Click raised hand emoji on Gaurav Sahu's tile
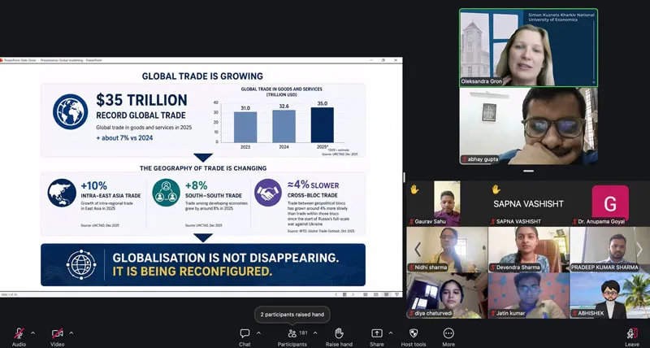 coord(414,189)
